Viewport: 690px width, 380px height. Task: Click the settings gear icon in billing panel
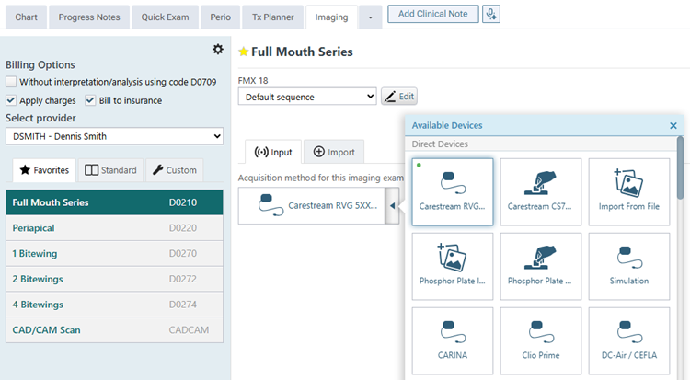[x=217, y=49]
